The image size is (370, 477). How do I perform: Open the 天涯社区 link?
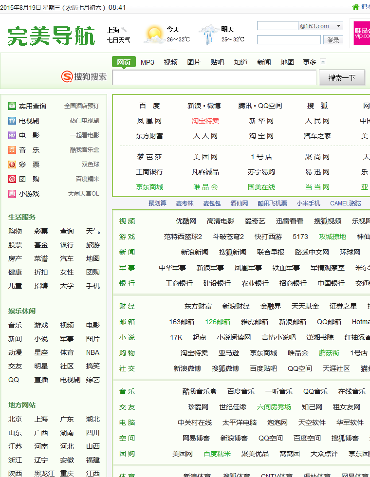coord(336,368)
